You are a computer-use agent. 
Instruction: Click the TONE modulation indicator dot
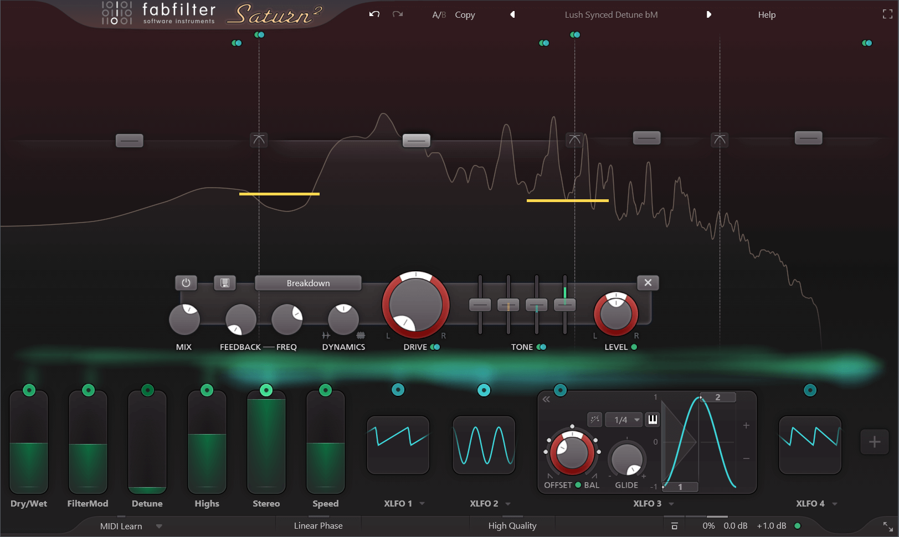coord(542,347)
